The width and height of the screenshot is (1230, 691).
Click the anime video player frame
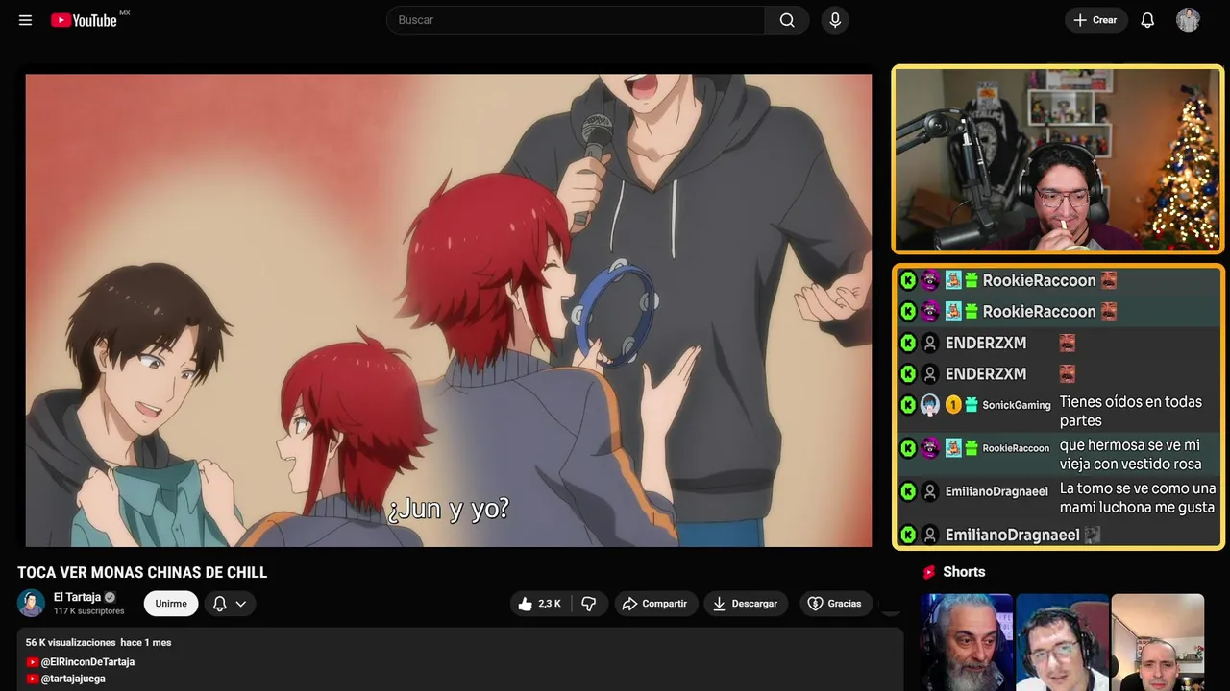[x=449, y=310]
